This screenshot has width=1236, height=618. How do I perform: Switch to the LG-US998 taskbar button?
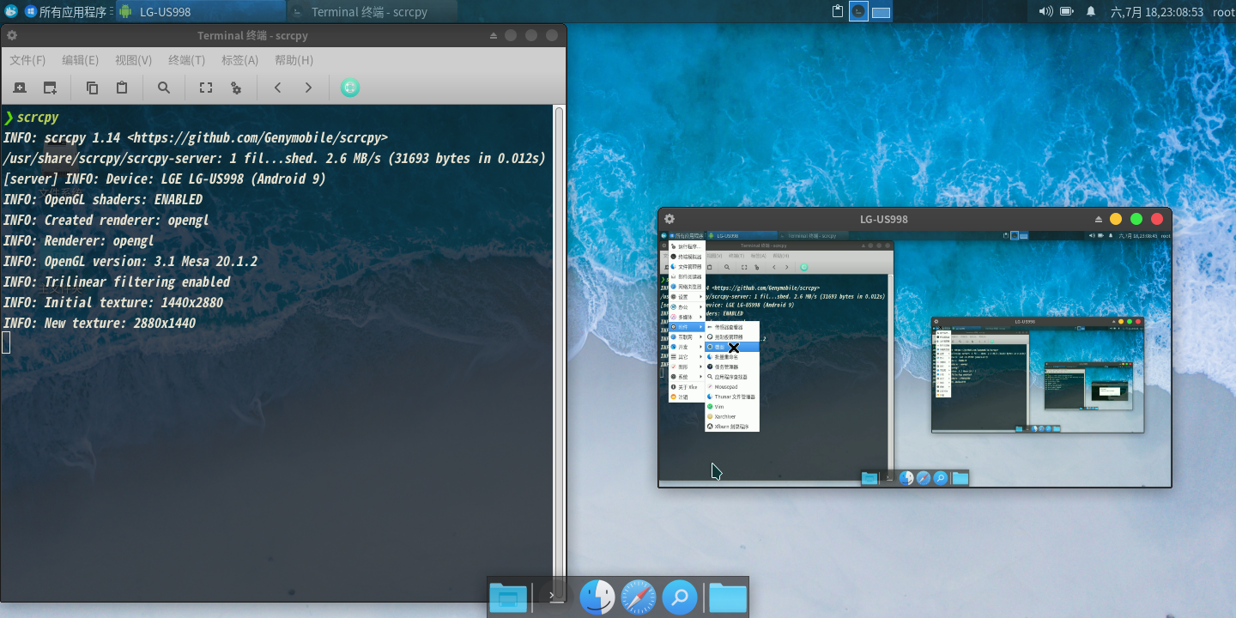199,12
